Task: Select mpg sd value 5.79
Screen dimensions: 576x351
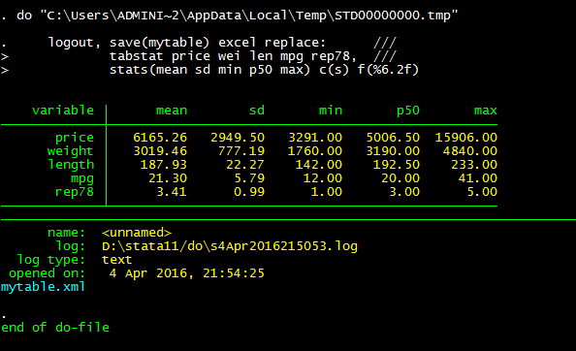Action: (249, 178)
